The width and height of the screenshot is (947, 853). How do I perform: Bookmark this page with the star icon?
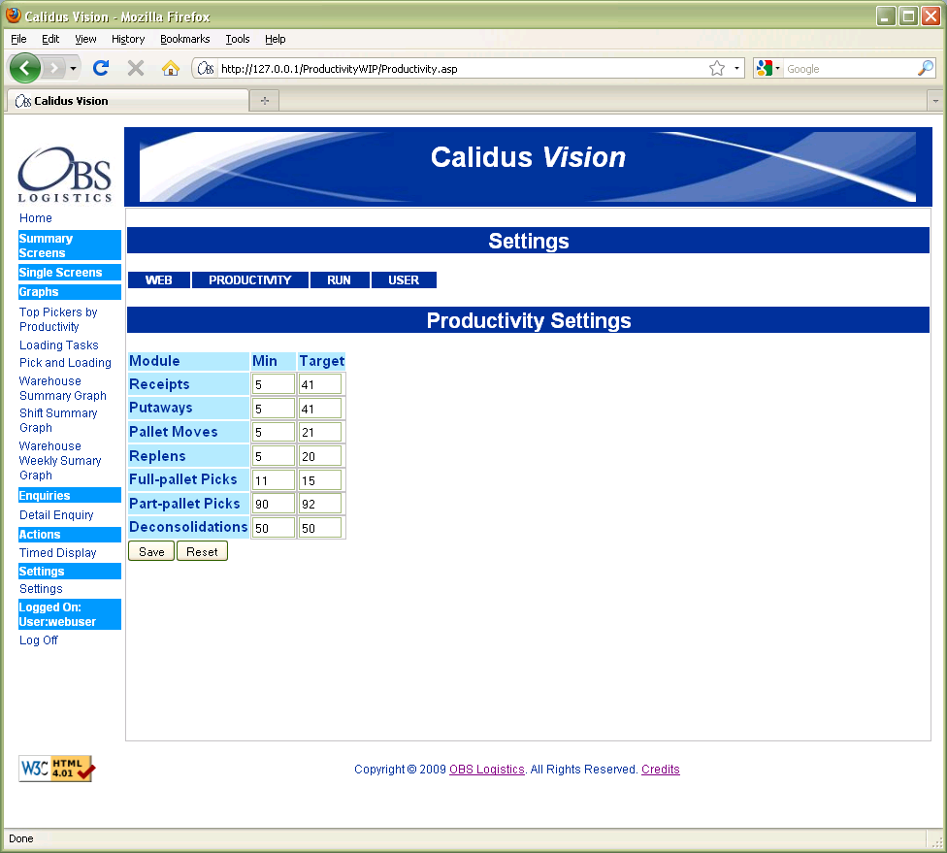coord(717,68)
